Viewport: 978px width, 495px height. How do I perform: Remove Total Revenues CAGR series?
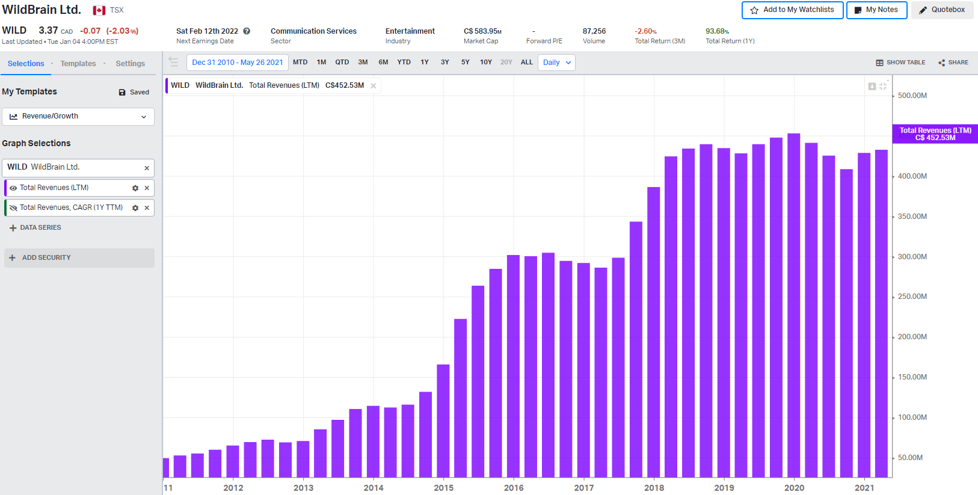[x=147, y=208]
